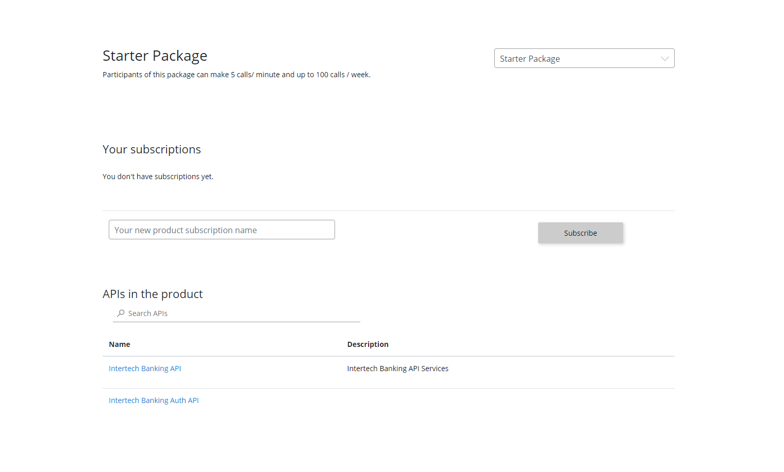Click the Starter Package page heading

[x=155, y=56]
